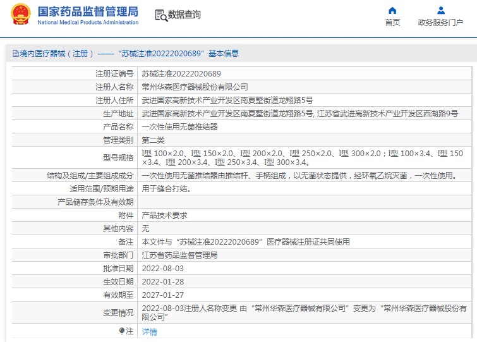Go to 首页 text link
Image resolution: width=477 pixels, height=342 pixels.
click(x=392, y=23)
